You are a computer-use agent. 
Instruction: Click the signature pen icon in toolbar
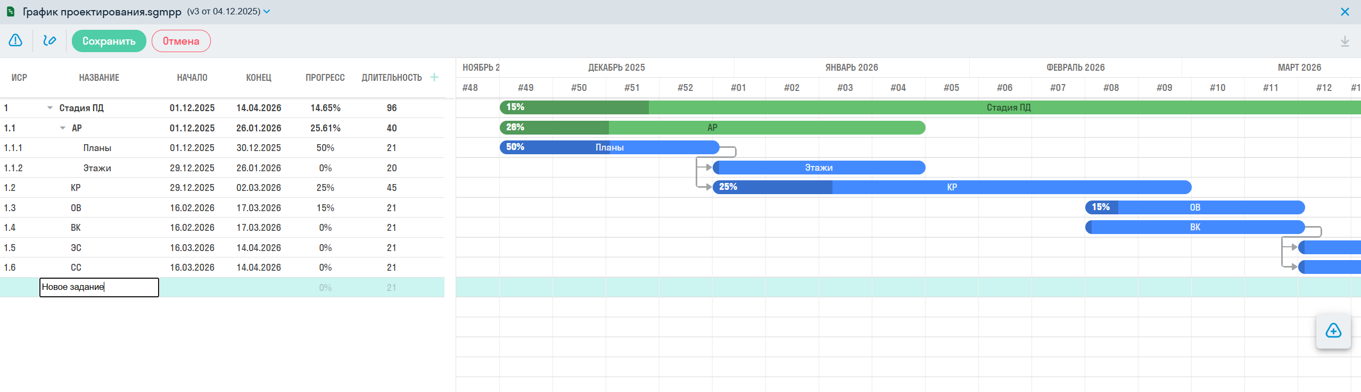click(50, 40)
